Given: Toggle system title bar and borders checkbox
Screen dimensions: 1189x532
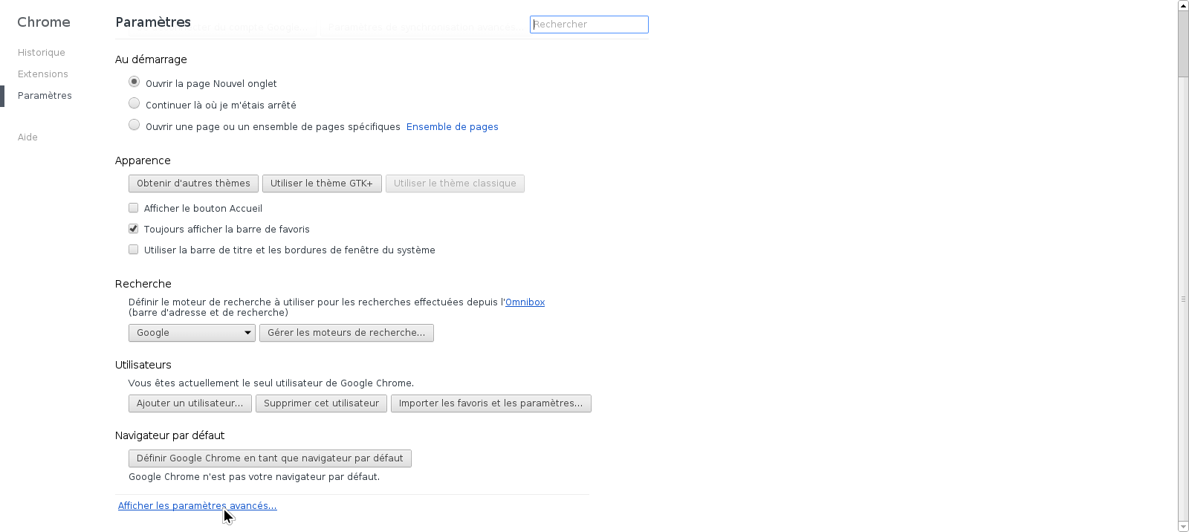Looking at the screenshot, I should 134,250.
